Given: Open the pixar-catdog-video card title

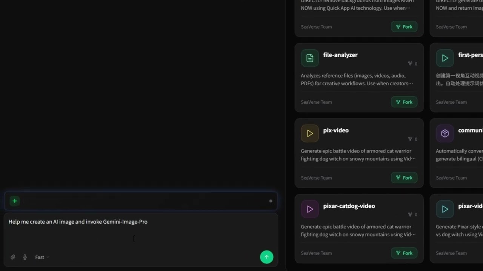Looking at the screenshot, I should (x=349, y=206).
